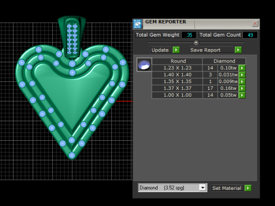Click the 0.05tw weight cell
This screenshot has width=275, height=206.
228,95
